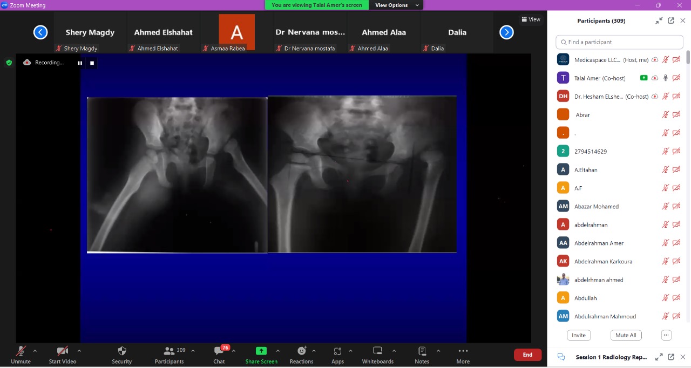
Task: Expand the View Options dropdown
Action: click(x=397, y=5)
